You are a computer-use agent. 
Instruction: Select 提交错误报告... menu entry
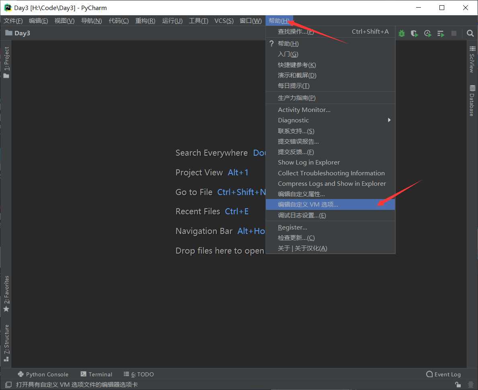click(x=331, y=142)
